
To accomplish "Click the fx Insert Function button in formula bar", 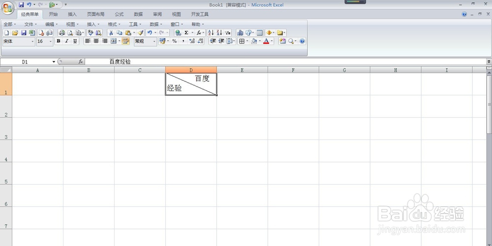I will (81, 62).
